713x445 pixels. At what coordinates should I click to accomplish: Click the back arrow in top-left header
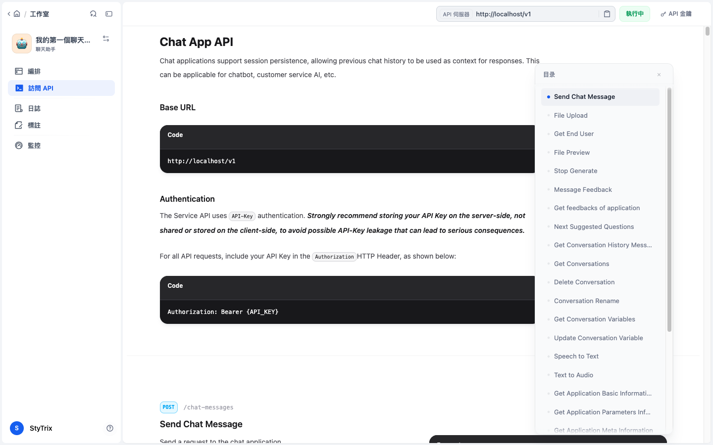click(x=9, y=14)
